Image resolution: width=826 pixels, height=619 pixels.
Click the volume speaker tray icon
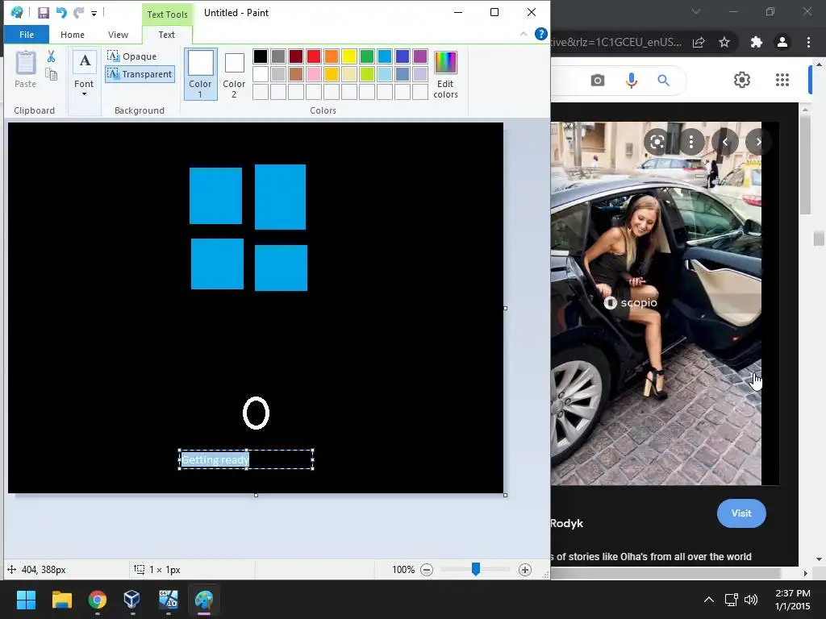pos(751,600)
